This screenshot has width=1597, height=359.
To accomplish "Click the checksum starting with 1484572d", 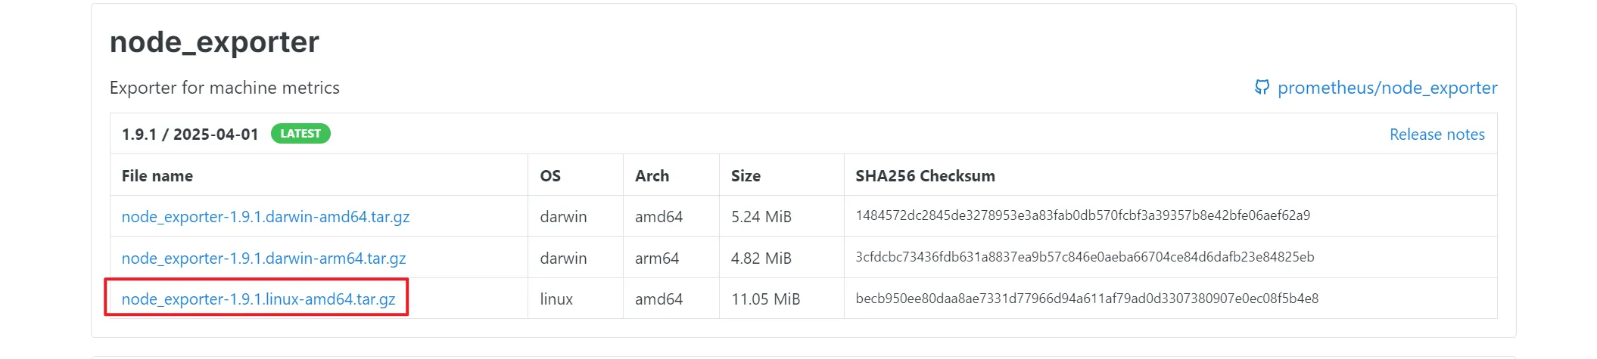I will point(1082,216).
